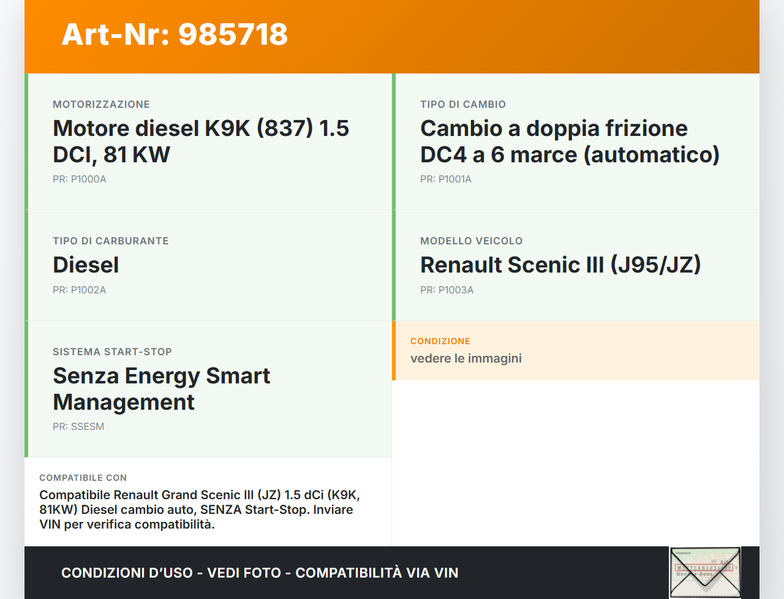Viewport: 784px width, 599px height.
Task: Click the MODELLO VEICOLO label
Action: [x=472, y=241]
